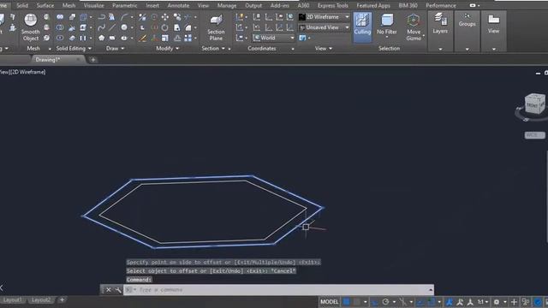Expand command history arrow at command line end
The height and width of the screenshot is (308, 548).
431,290
